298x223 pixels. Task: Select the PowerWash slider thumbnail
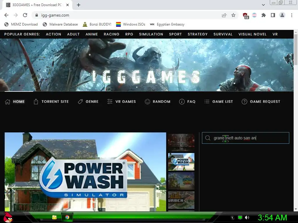click(181, 162)
